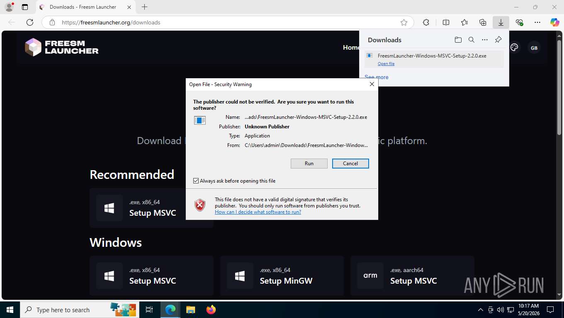Click Open file link in downloads

pos(386,64)
